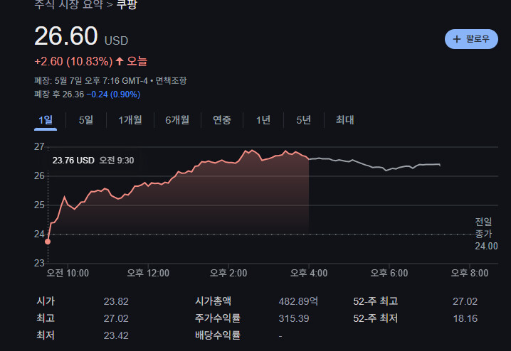Screen dimensions: 511x351
Task: Click the 52-주 최고 value 27.02
Action: click(465, 301)
